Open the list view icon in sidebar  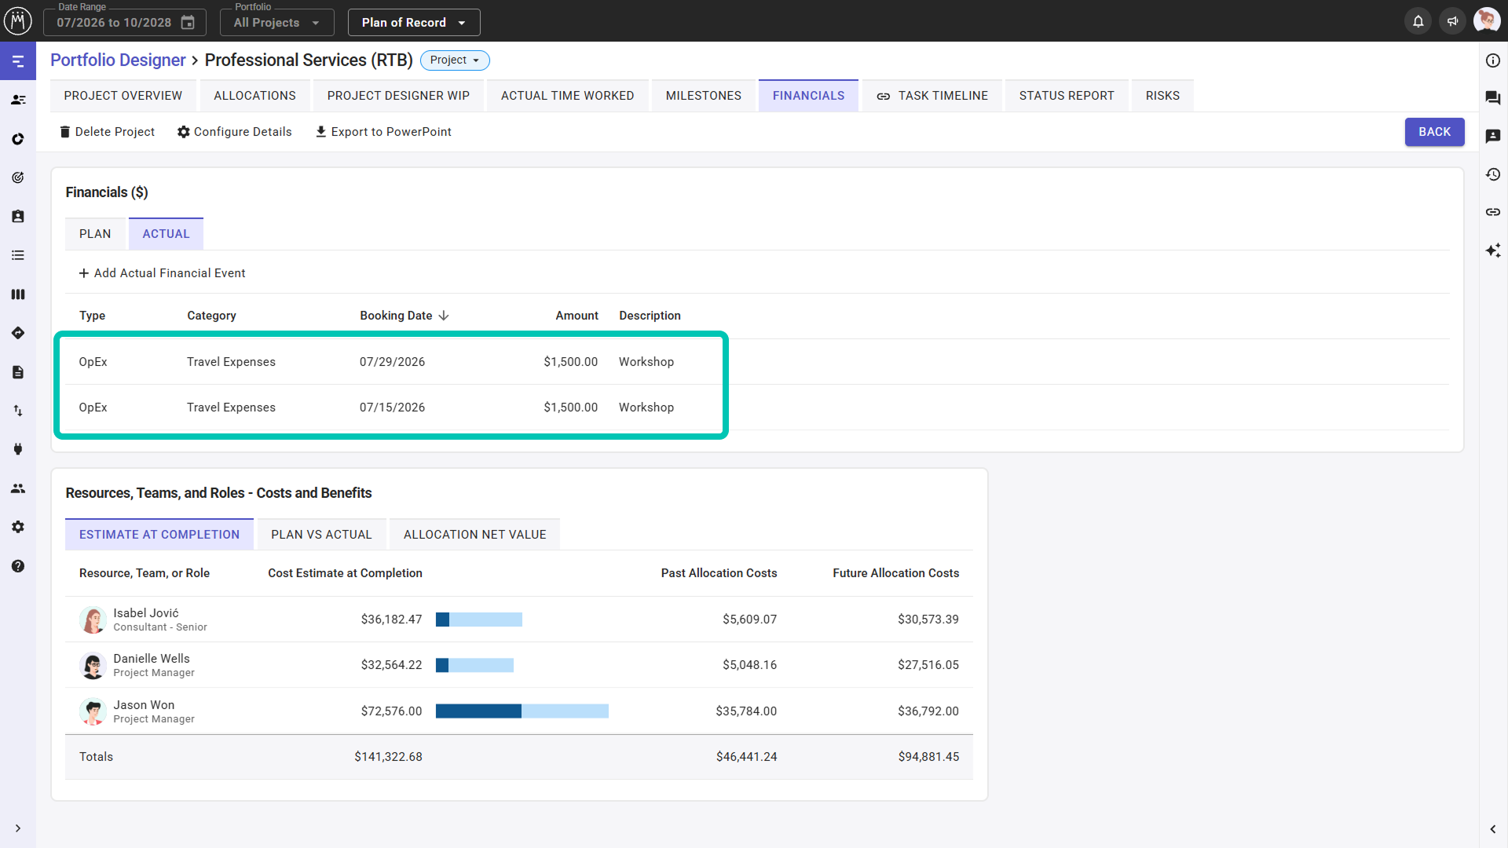[18, 255]
